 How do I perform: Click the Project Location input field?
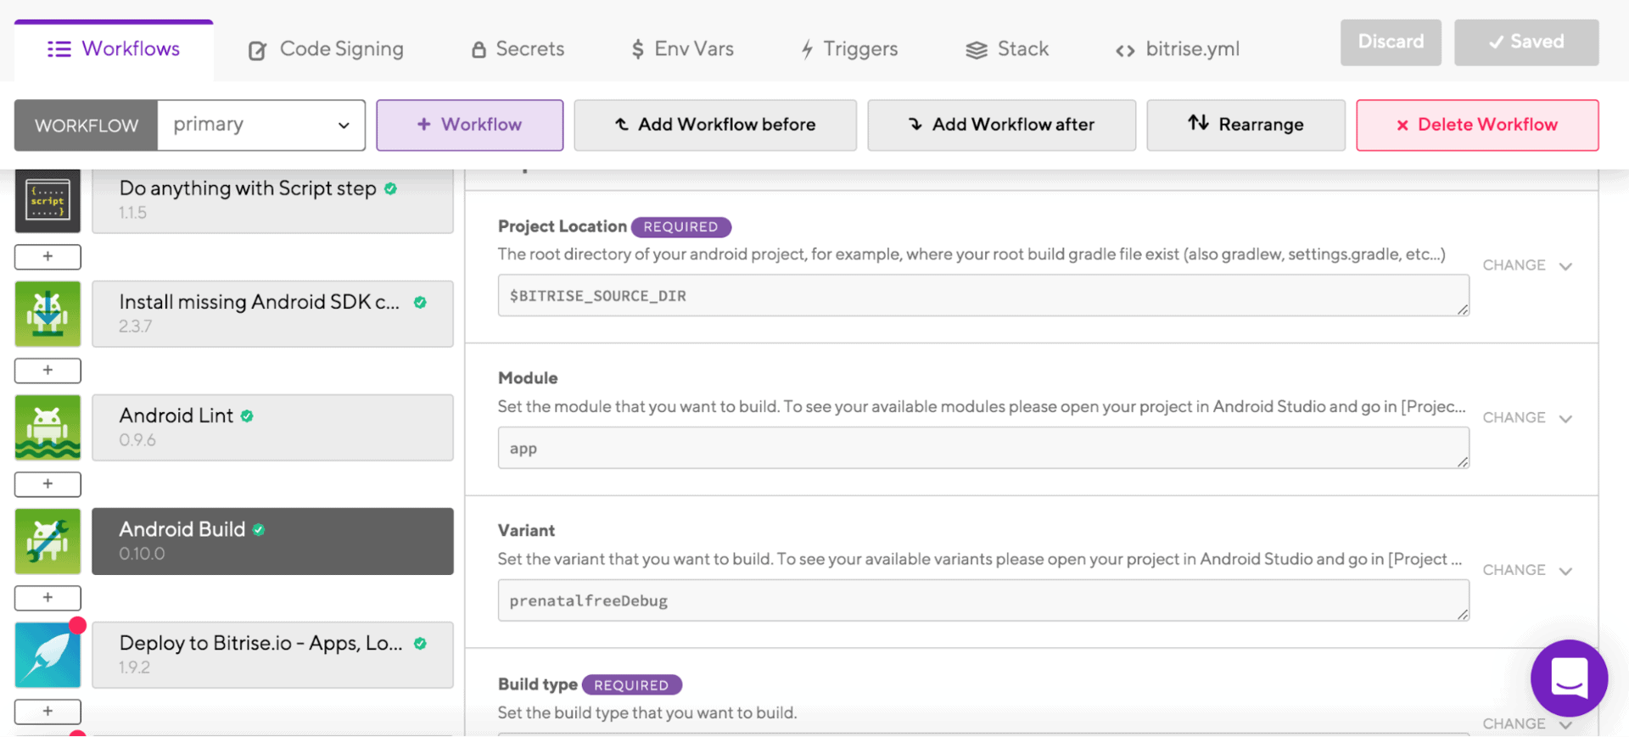(983, 295)
